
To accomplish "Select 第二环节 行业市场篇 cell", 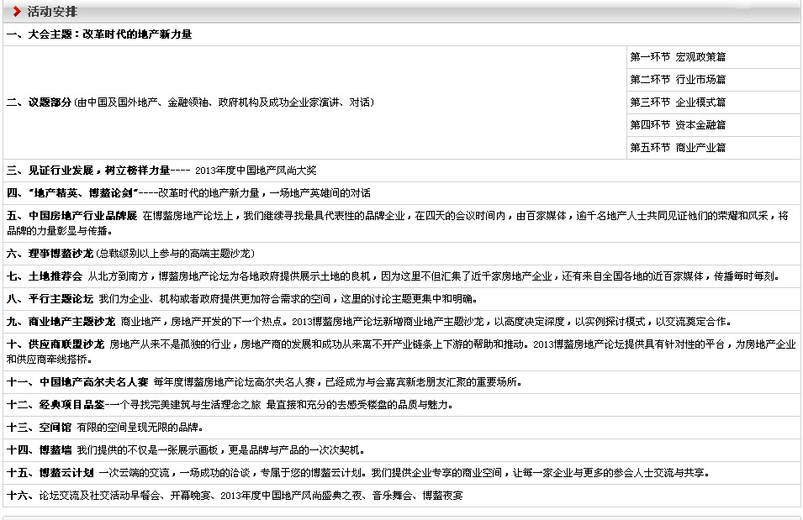I will click(678, 80).
